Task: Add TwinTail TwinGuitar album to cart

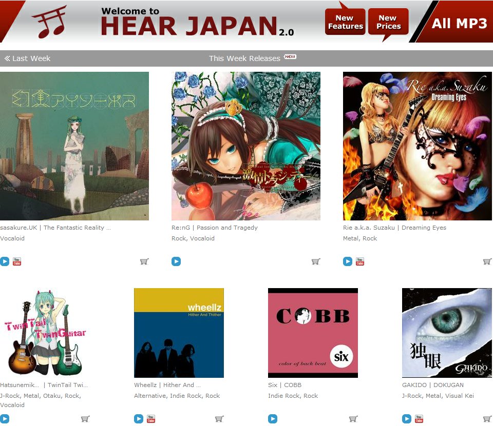Action: (x=86, y=419)
